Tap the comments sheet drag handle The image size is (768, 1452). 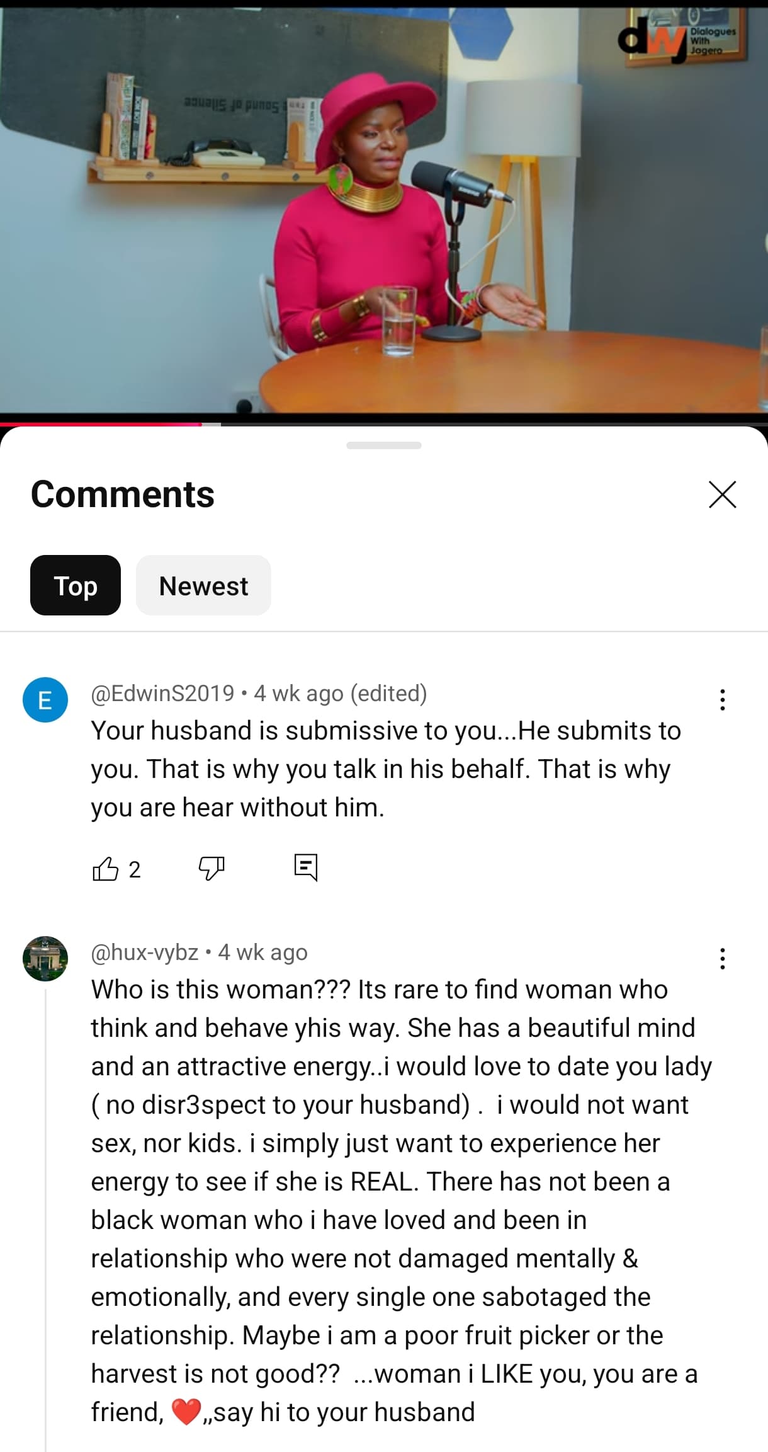click(x=384, y=445)
